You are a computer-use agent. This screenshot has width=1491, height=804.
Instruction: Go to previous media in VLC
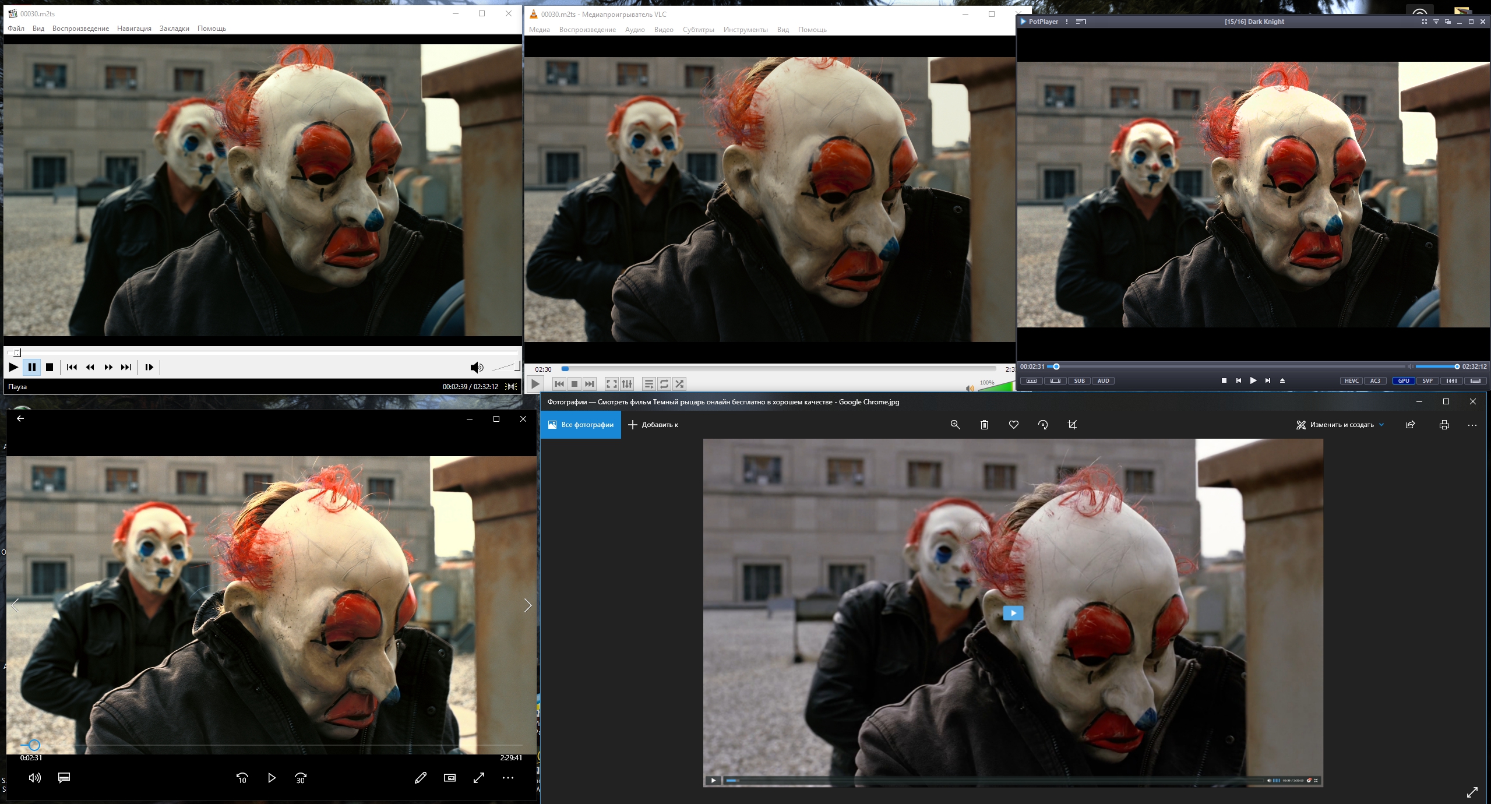[559, 384]
